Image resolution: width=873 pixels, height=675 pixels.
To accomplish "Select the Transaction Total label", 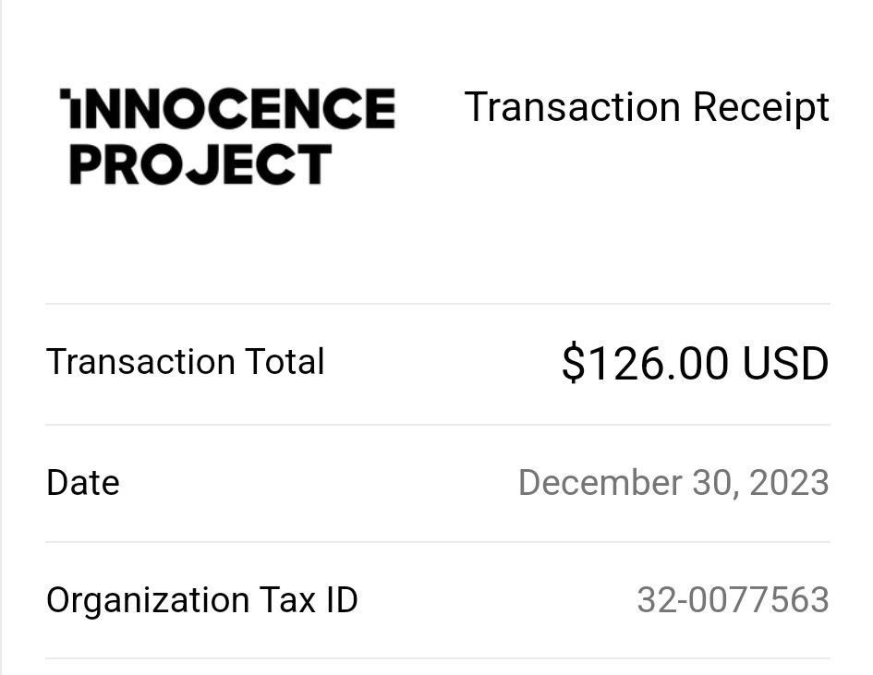I will coord(185,362).
